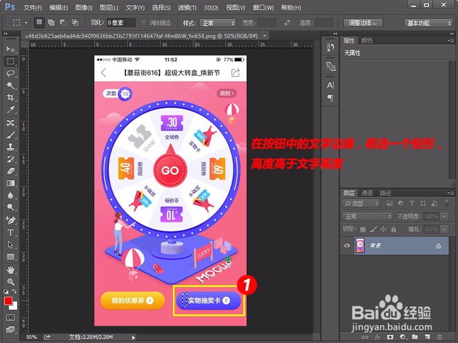Select the Clone Stamp tool
The height and width of the screenshot is (343, 458).
tap(10, 147)
